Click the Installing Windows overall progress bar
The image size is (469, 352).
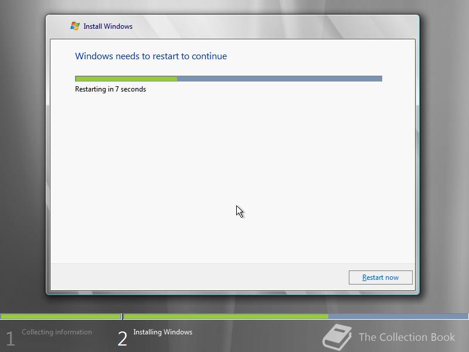296,316
